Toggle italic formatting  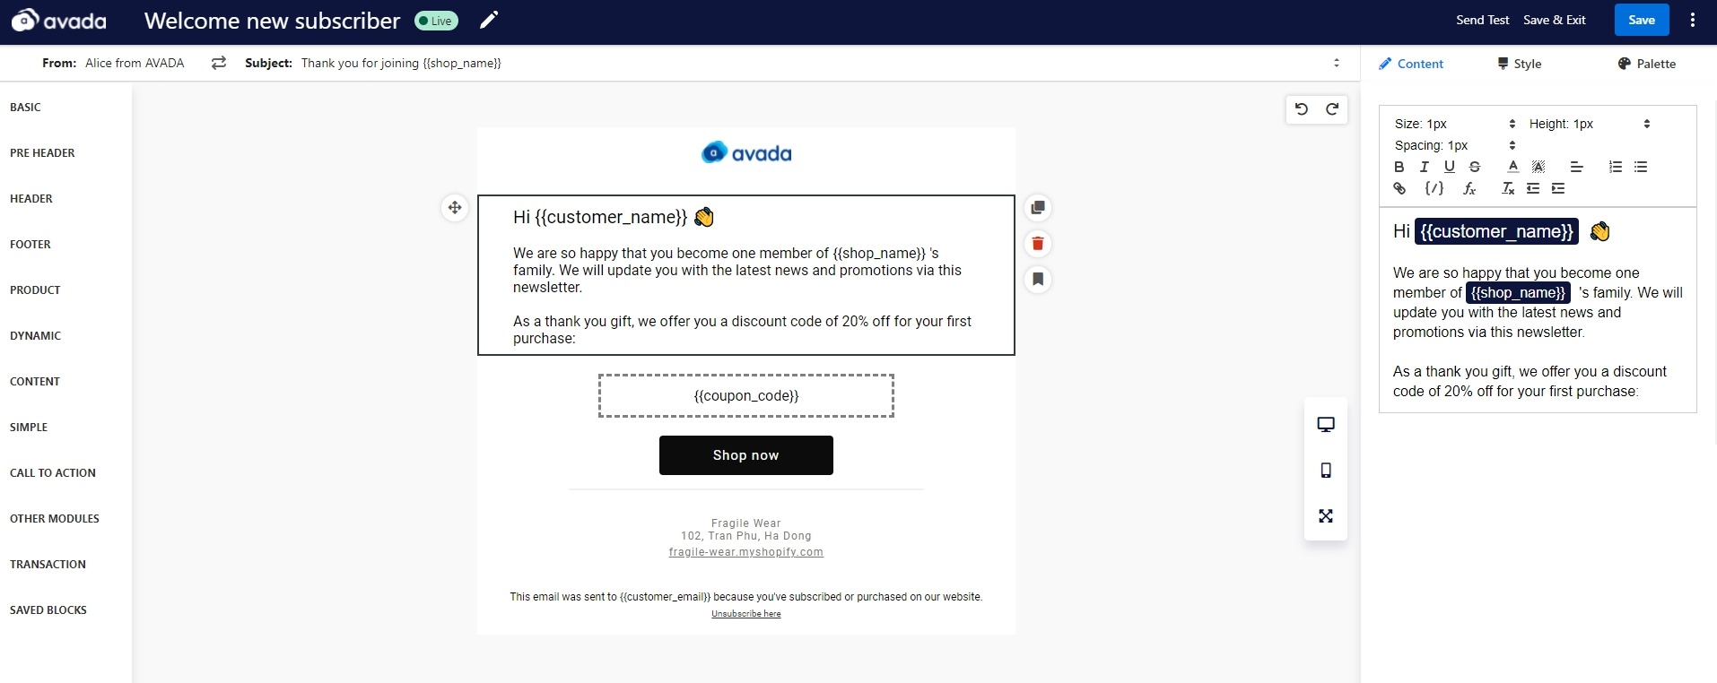coord(1424,167)
